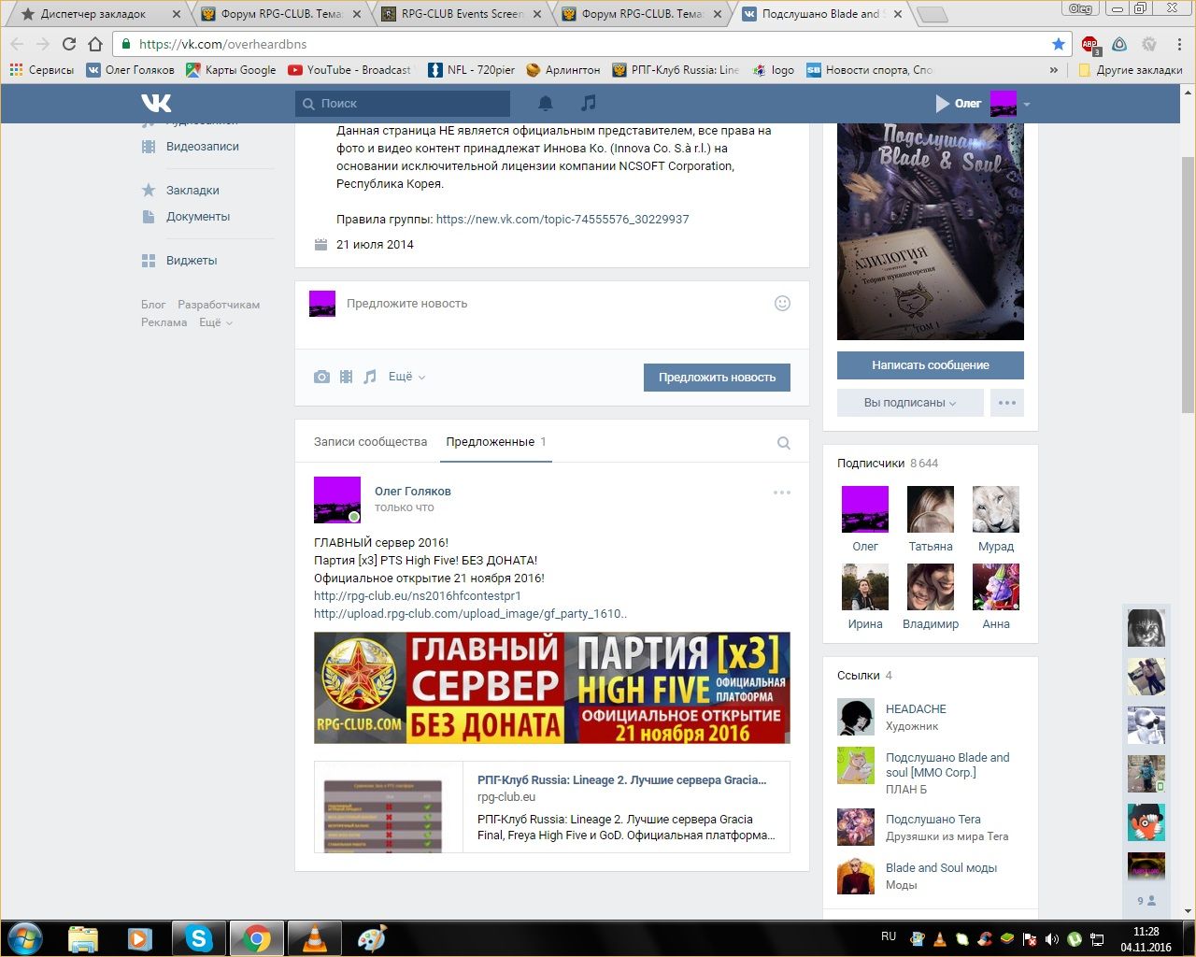Open the group cover image Подслушано Blade & Soul
Screen dimensions: 1196x957
(931, 231)
